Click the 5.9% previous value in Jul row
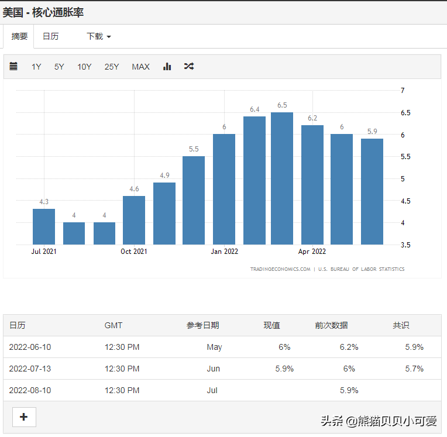447x437 pixels. click(x=349, y=390)
